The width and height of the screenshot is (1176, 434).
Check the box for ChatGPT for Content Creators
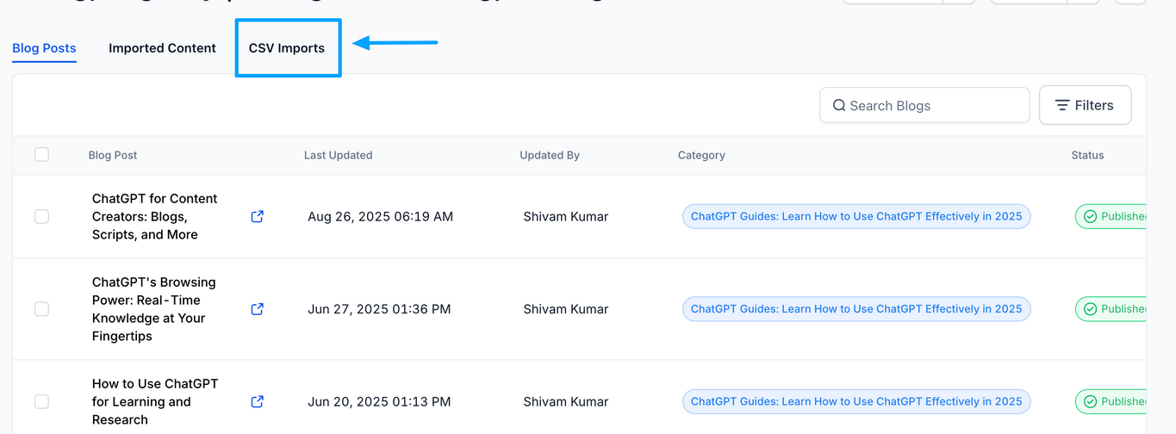pyautogui.click(x=41, y=217)
